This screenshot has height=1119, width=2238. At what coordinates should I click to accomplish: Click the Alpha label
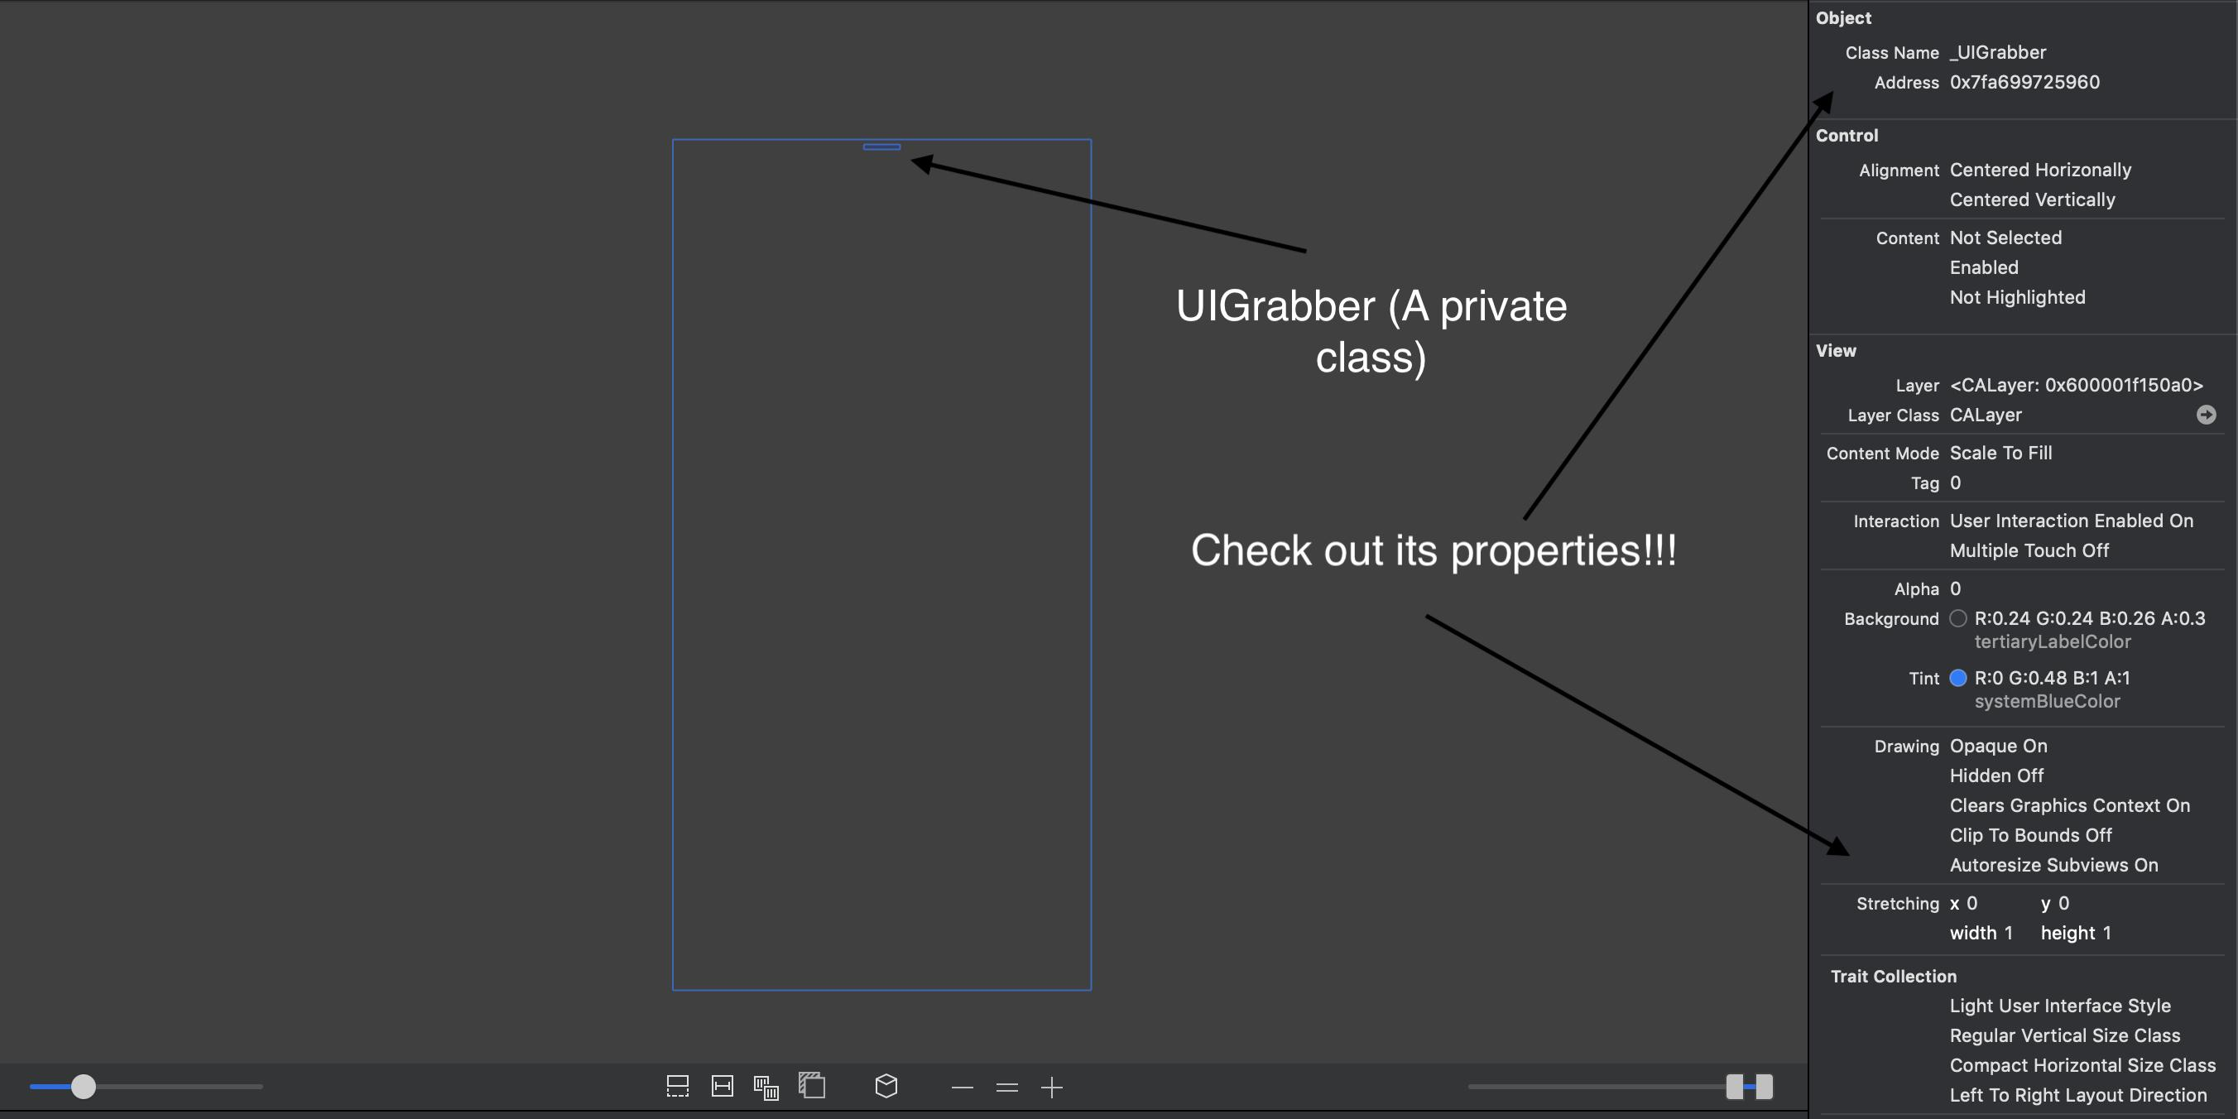[x=1916, y=589]
